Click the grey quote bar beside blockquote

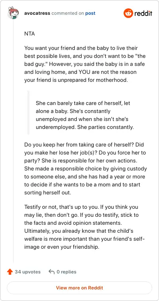(x=28, y=113)
